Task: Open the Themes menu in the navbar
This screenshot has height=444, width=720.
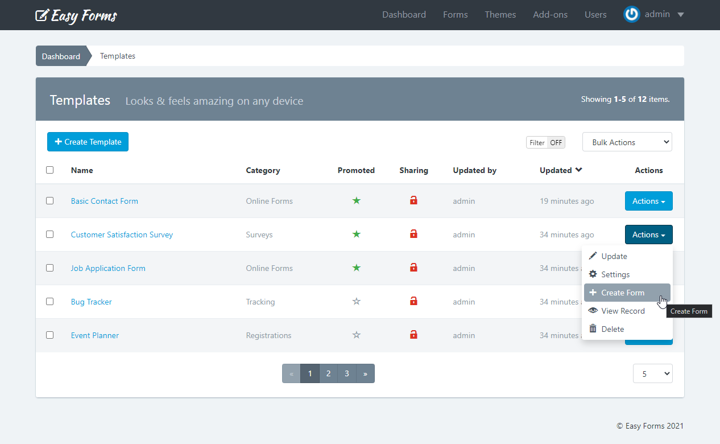Action: tap(500, 14)
